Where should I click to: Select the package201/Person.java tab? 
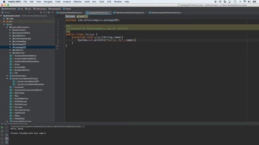[98, 12]
